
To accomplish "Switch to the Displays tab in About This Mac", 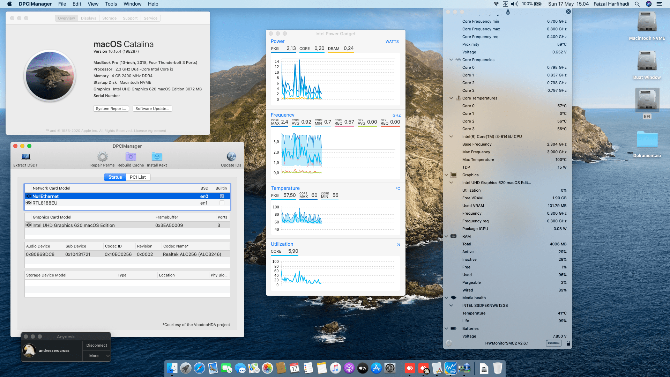I will pos(88,18).
